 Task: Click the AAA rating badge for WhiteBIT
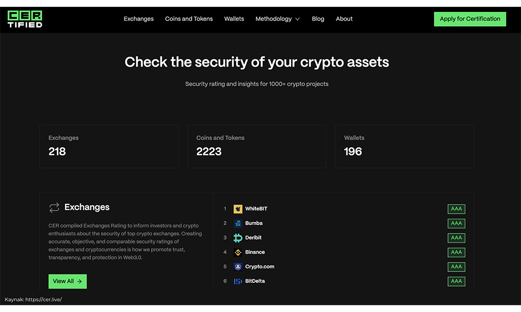click(x=456, y=209)
